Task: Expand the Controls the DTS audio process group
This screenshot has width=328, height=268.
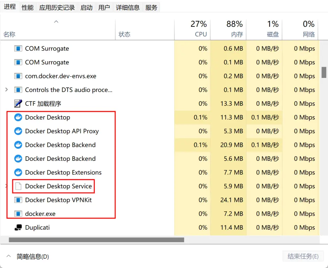Action: [7, 90]
